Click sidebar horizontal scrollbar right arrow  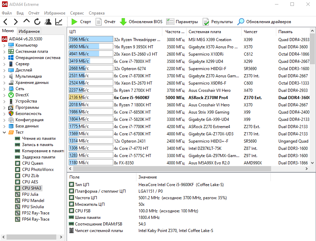pyautogui.click(x=61, y=237)
